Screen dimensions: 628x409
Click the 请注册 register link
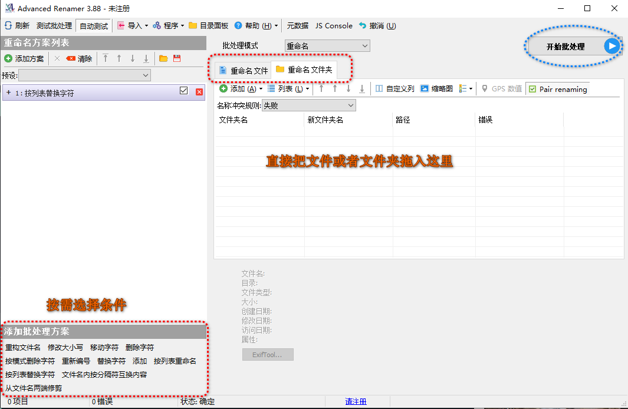pos(356,401)
